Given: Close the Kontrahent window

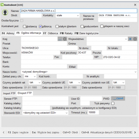Looking at the screenshot, I should pyautogui.click(x=135, y=5).
